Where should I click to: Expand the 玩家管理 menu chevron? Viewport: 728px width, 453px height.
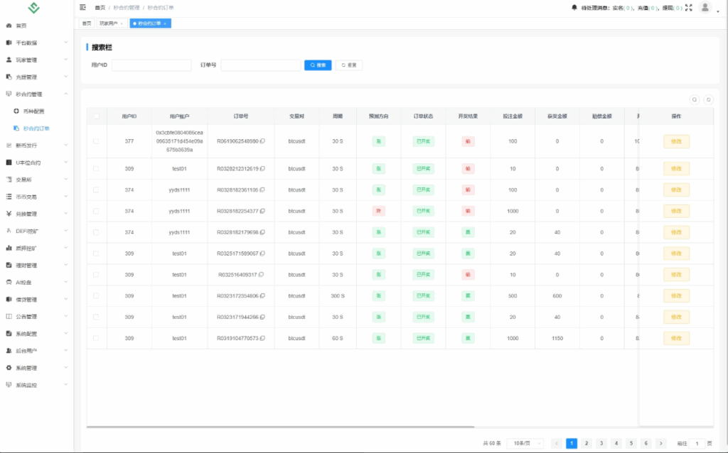pyautogui.click(x=66, y=60)
